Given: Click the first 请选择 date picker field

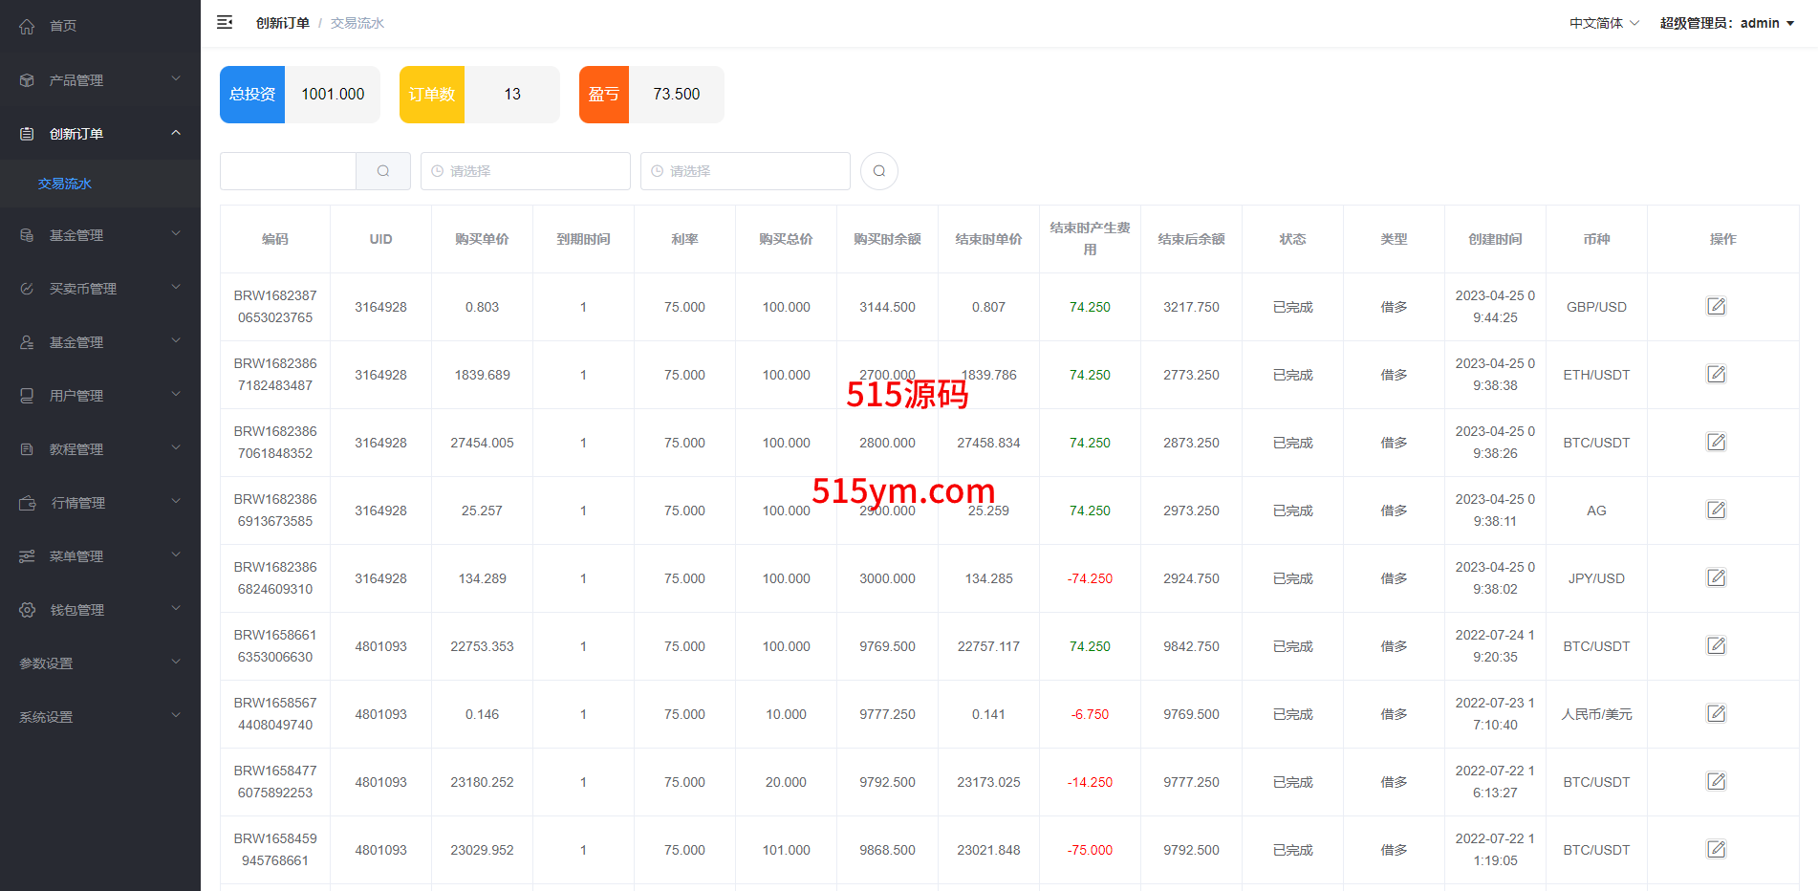Looking at the screenshot, I should coord(525,171).
